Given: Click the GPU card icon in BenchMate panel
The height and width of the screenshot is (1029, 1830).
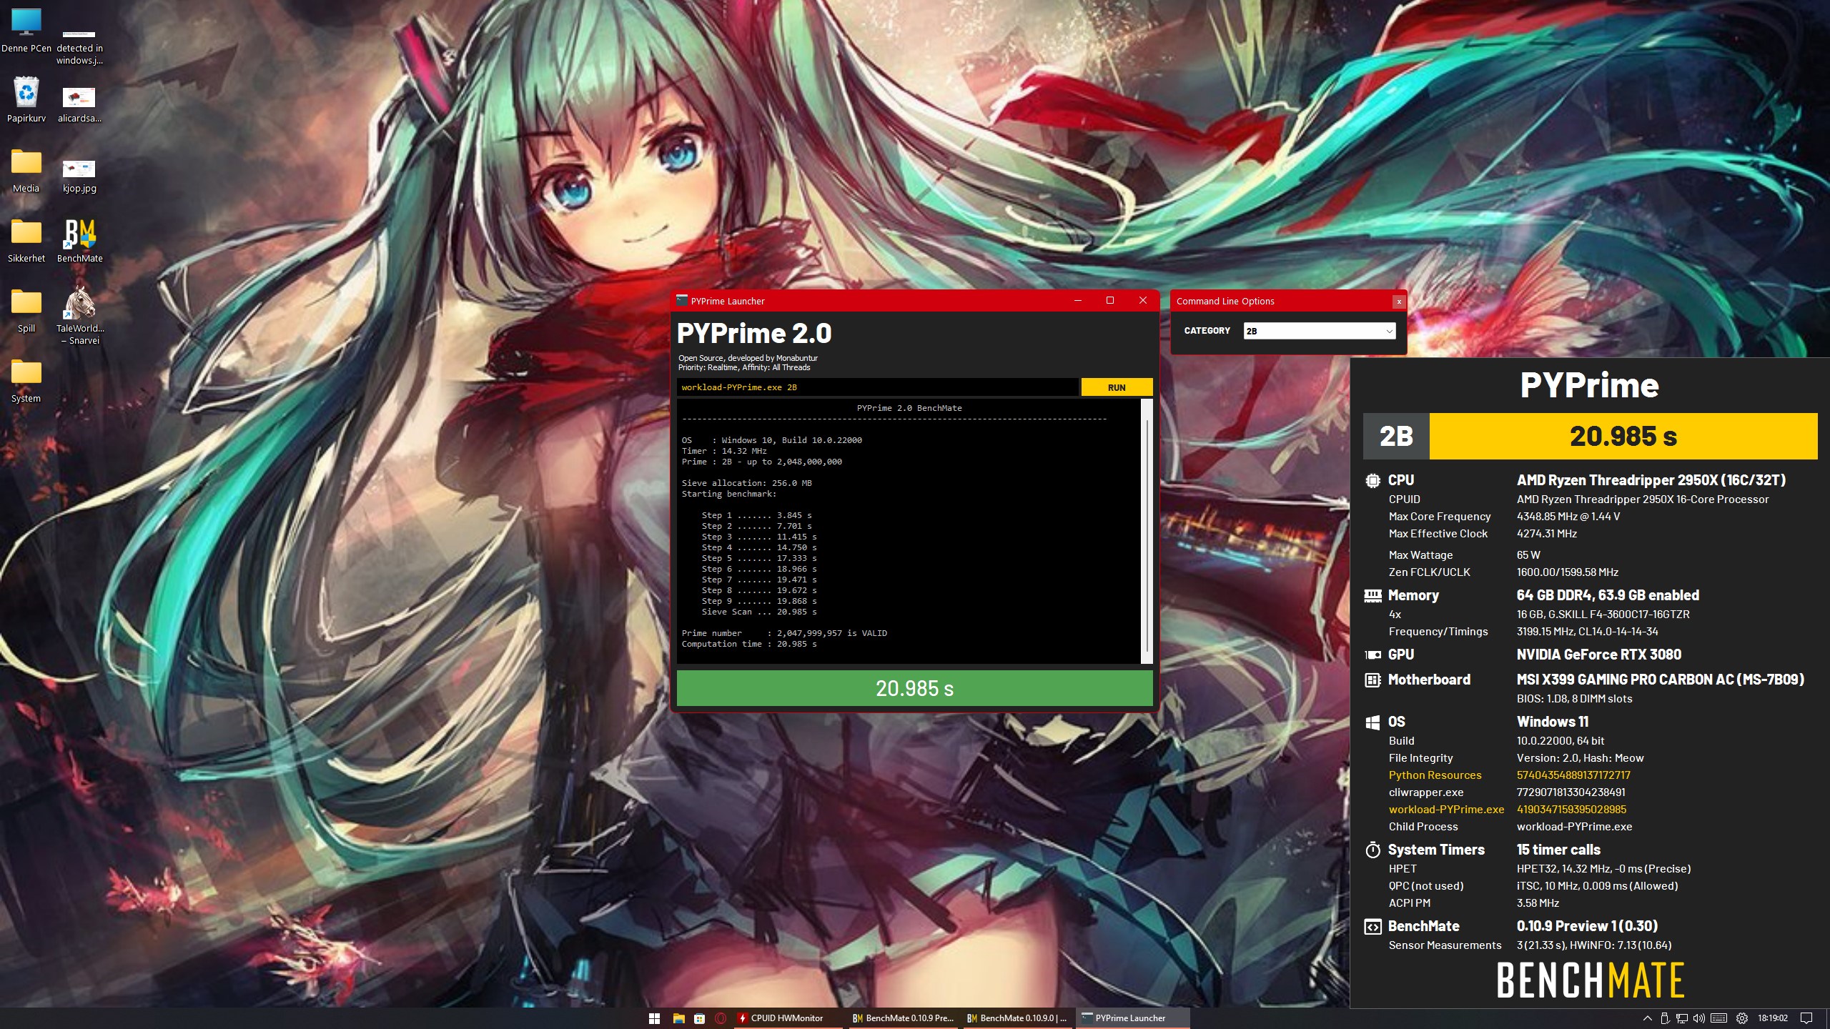Looking at the screenshot, I should pos(1372,655).
